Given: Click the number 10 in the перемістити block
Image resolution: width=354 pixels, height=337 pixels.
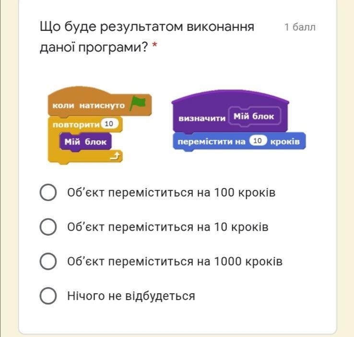Looking at the screenshot, I should click(x=258, y=141).
